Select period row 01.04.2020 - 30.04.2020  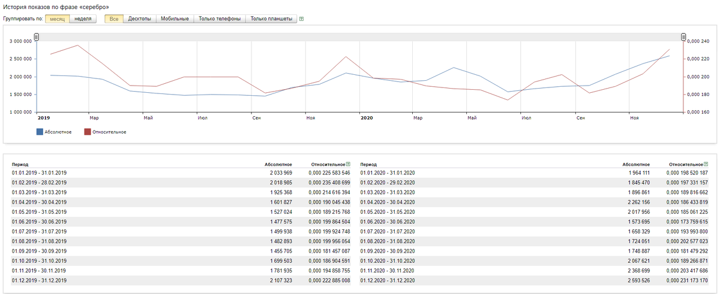pos(534,202)
